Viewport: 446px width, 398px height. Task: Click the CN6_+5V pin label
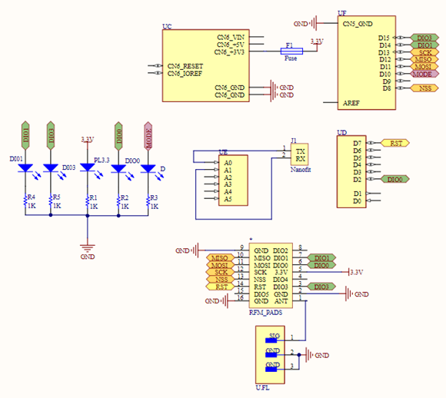[231, 45]
